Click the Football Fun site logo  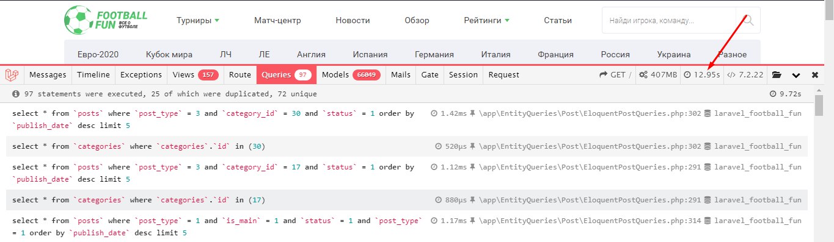(104, 20)
